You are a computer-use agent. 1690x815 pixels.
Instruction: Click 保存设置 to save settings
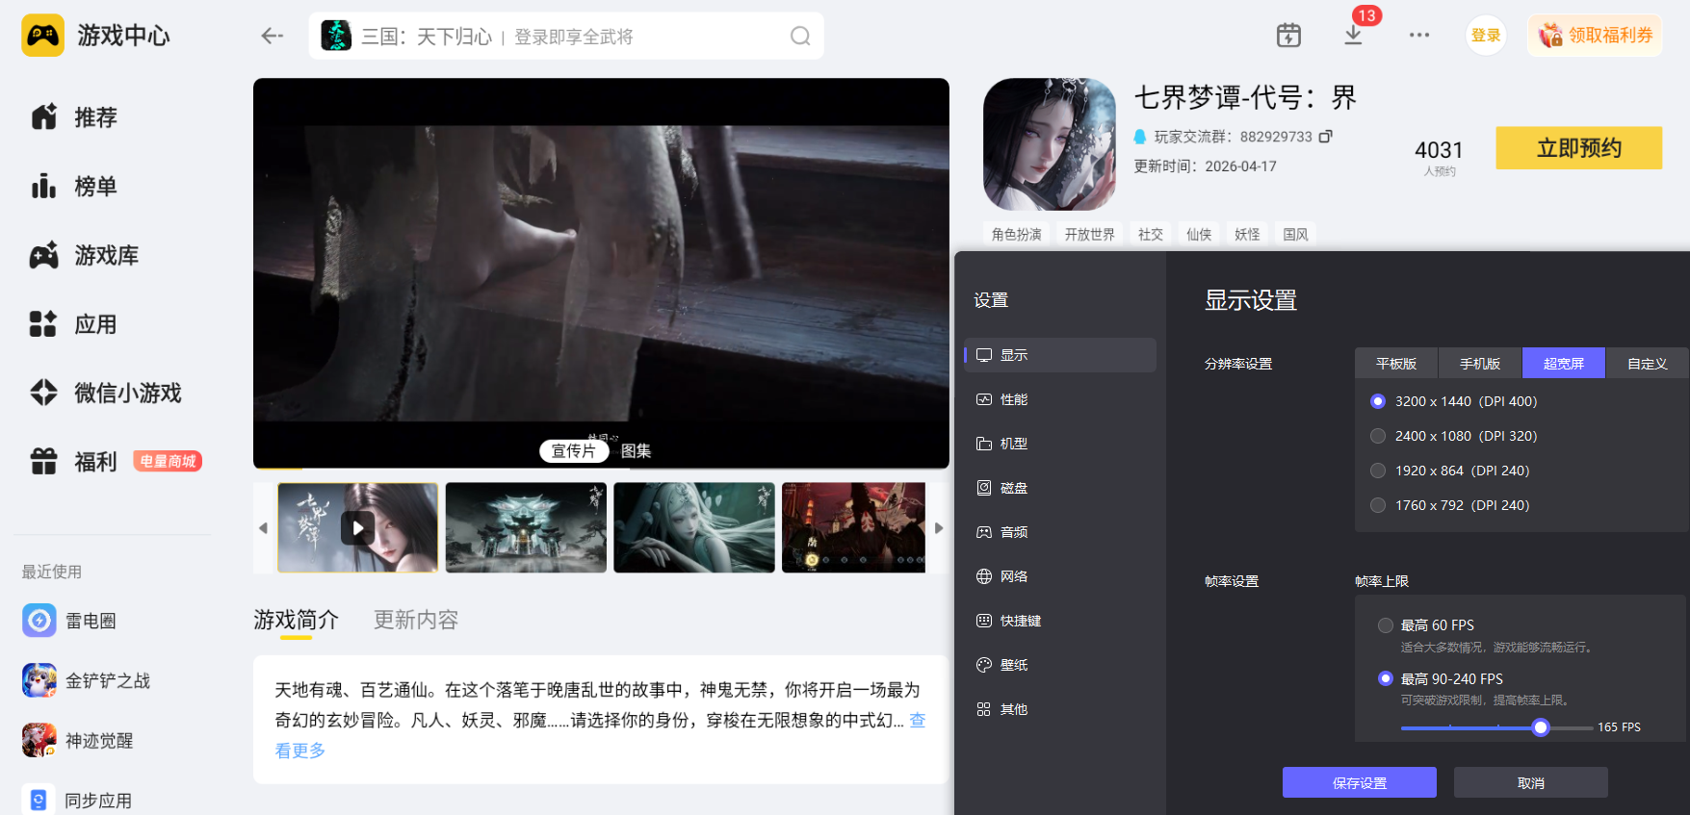click(1360, 782)
